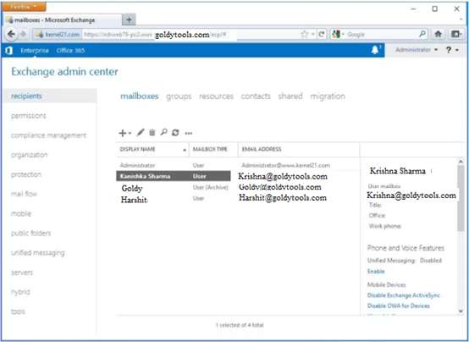Sort by Email Address column header
This screenshot has height=342, width=469.
tap(299, 149)
